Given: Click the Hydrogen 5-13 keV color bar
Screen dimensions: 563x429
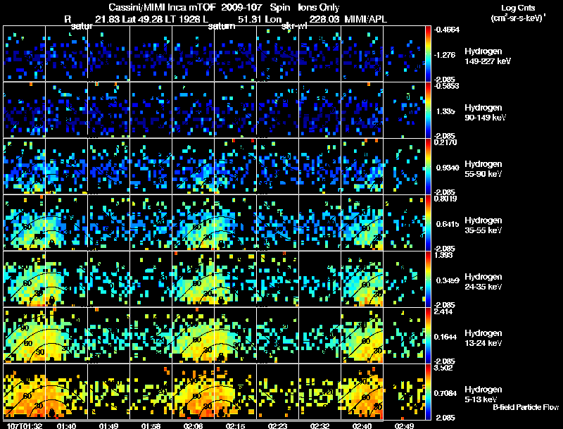Looking at the screenshot, I should 428,392.
